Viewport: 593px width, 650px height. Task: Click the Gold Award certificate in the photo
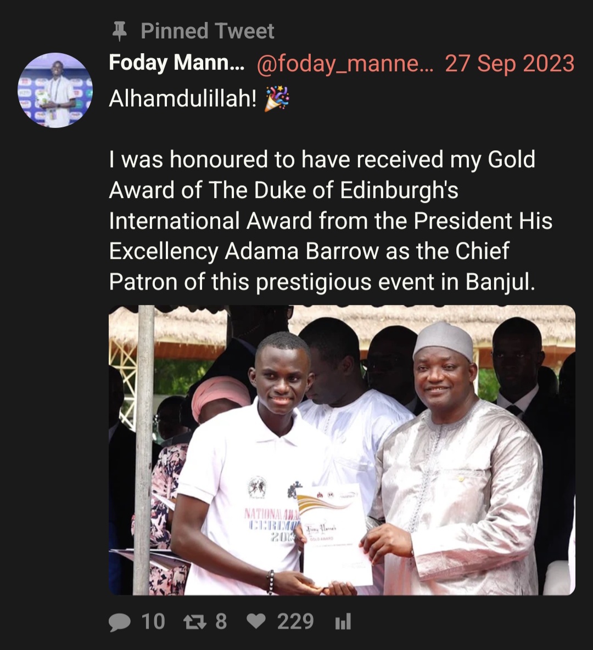pyautogui.click(x=334, y=535)
